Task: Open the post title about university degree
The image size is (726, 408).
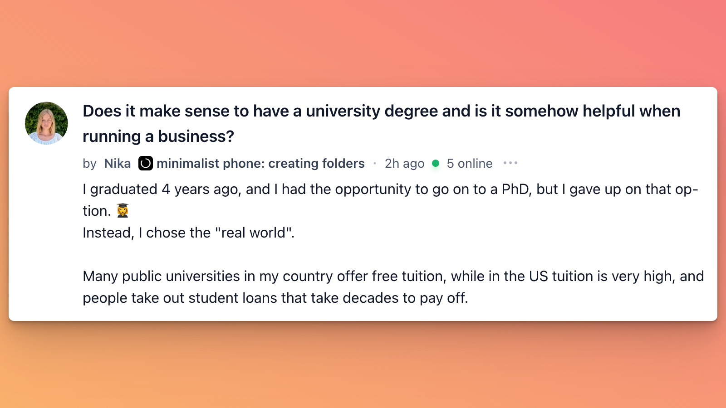Action: tap(381, 123)
